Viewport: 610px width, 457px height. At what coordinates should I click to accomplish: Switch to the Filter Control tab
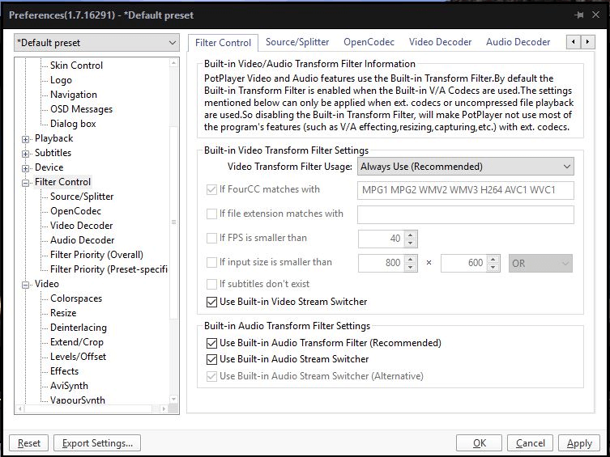(223, 42)
